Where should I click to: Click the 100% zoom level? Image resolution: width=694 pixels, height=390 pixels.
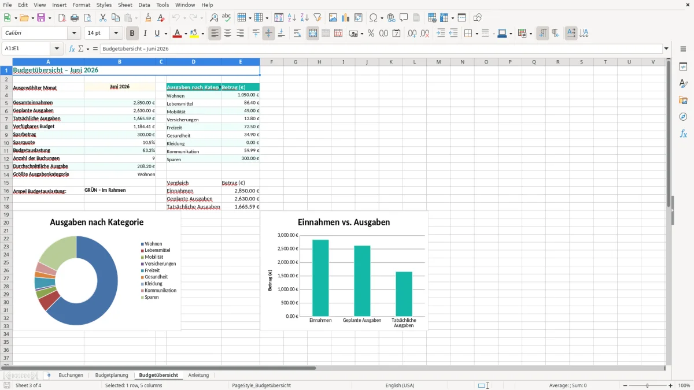tap(684, 385)
